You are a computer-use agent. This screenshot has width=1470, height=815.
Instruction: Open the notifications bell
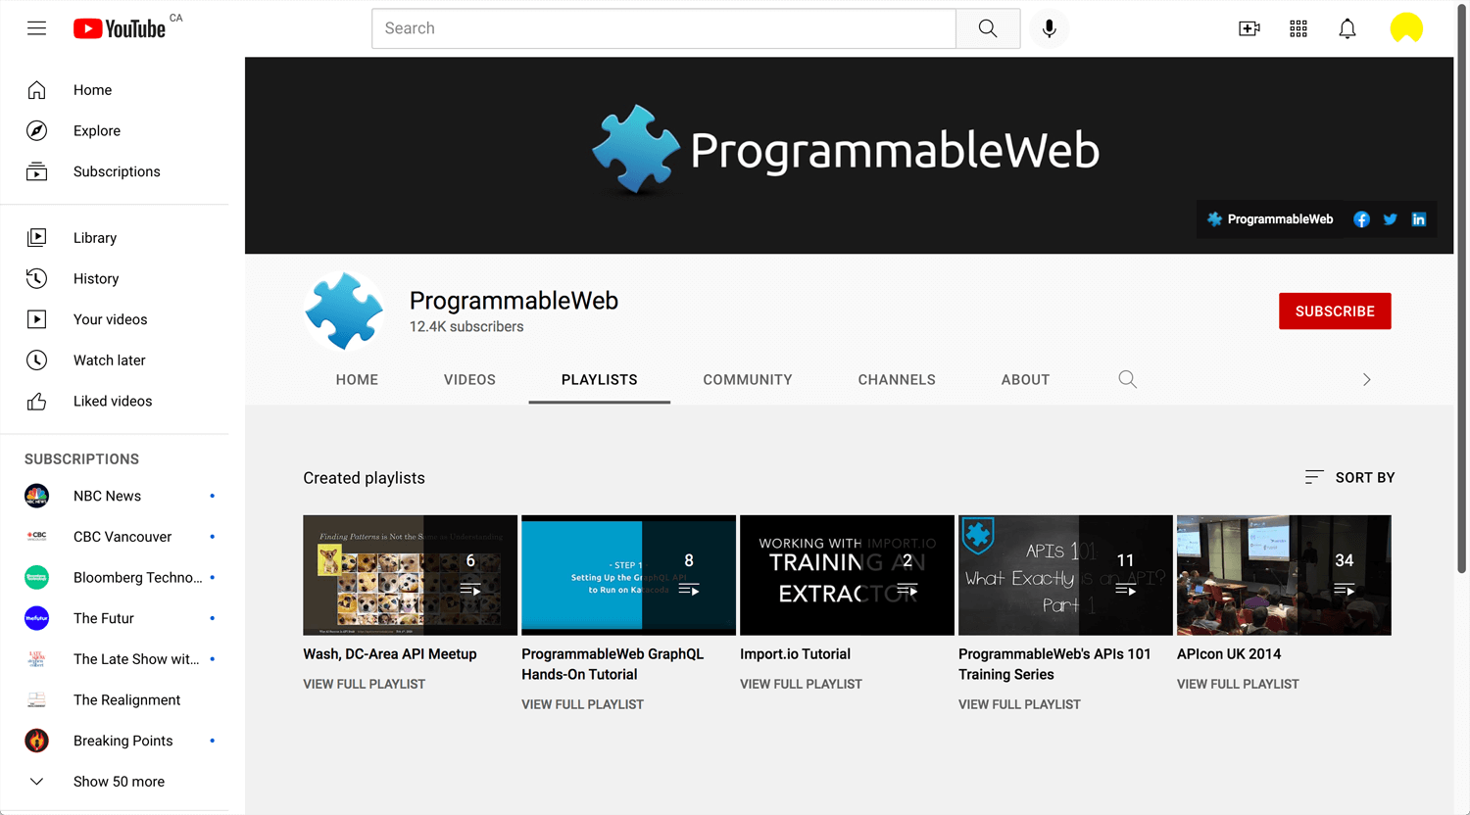tap(1347, 28)
